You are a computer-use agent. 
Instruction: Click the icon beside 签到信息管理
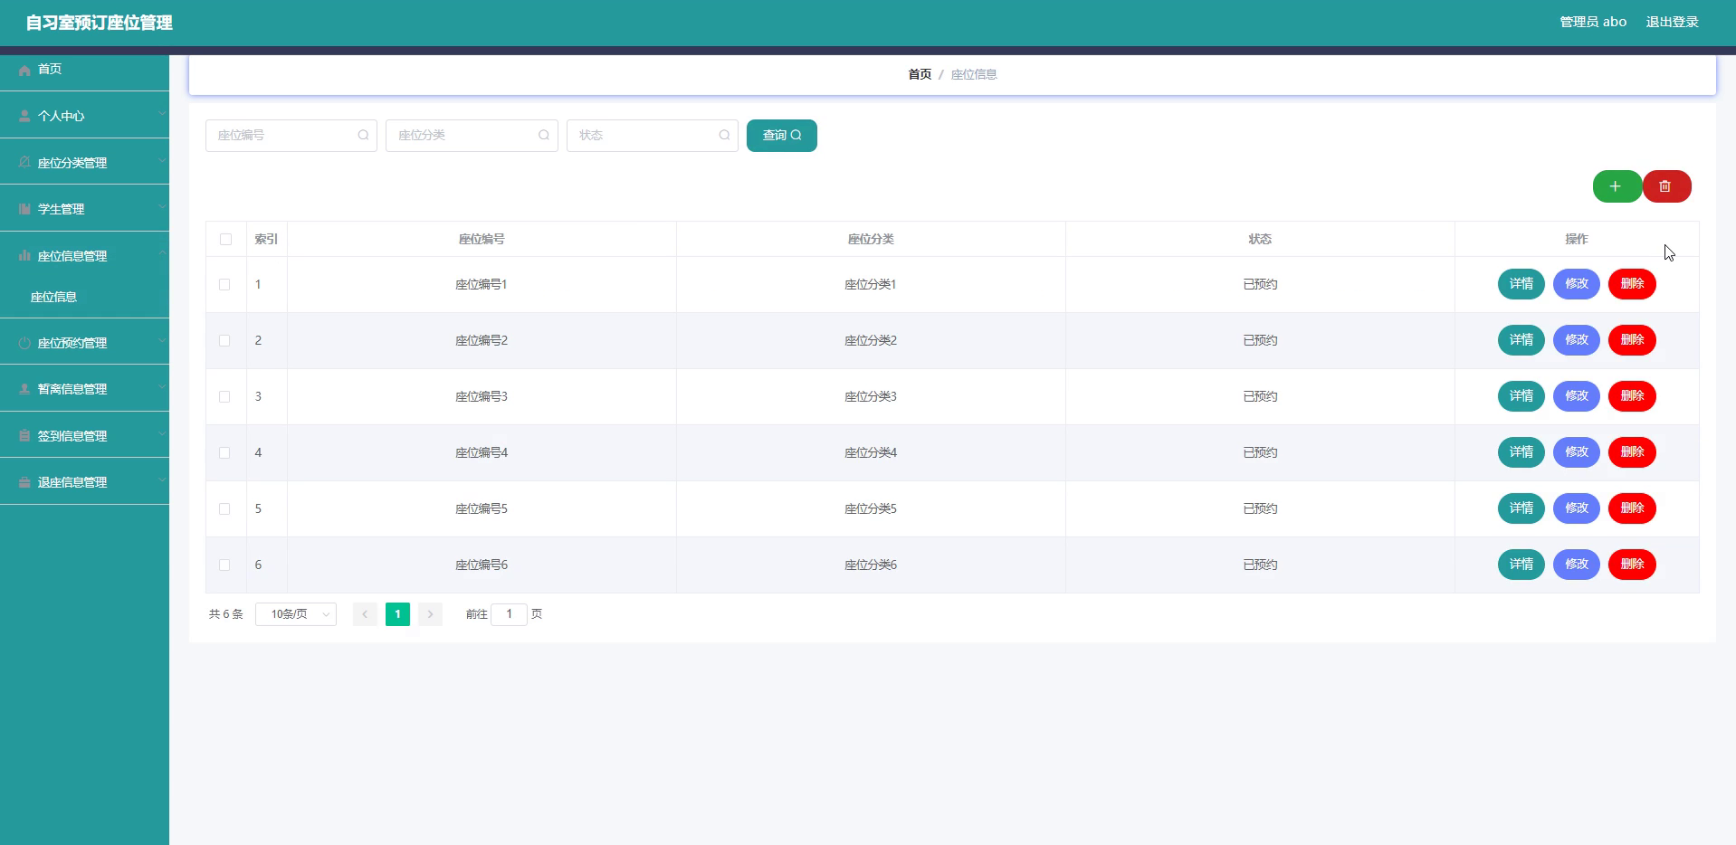24,436
